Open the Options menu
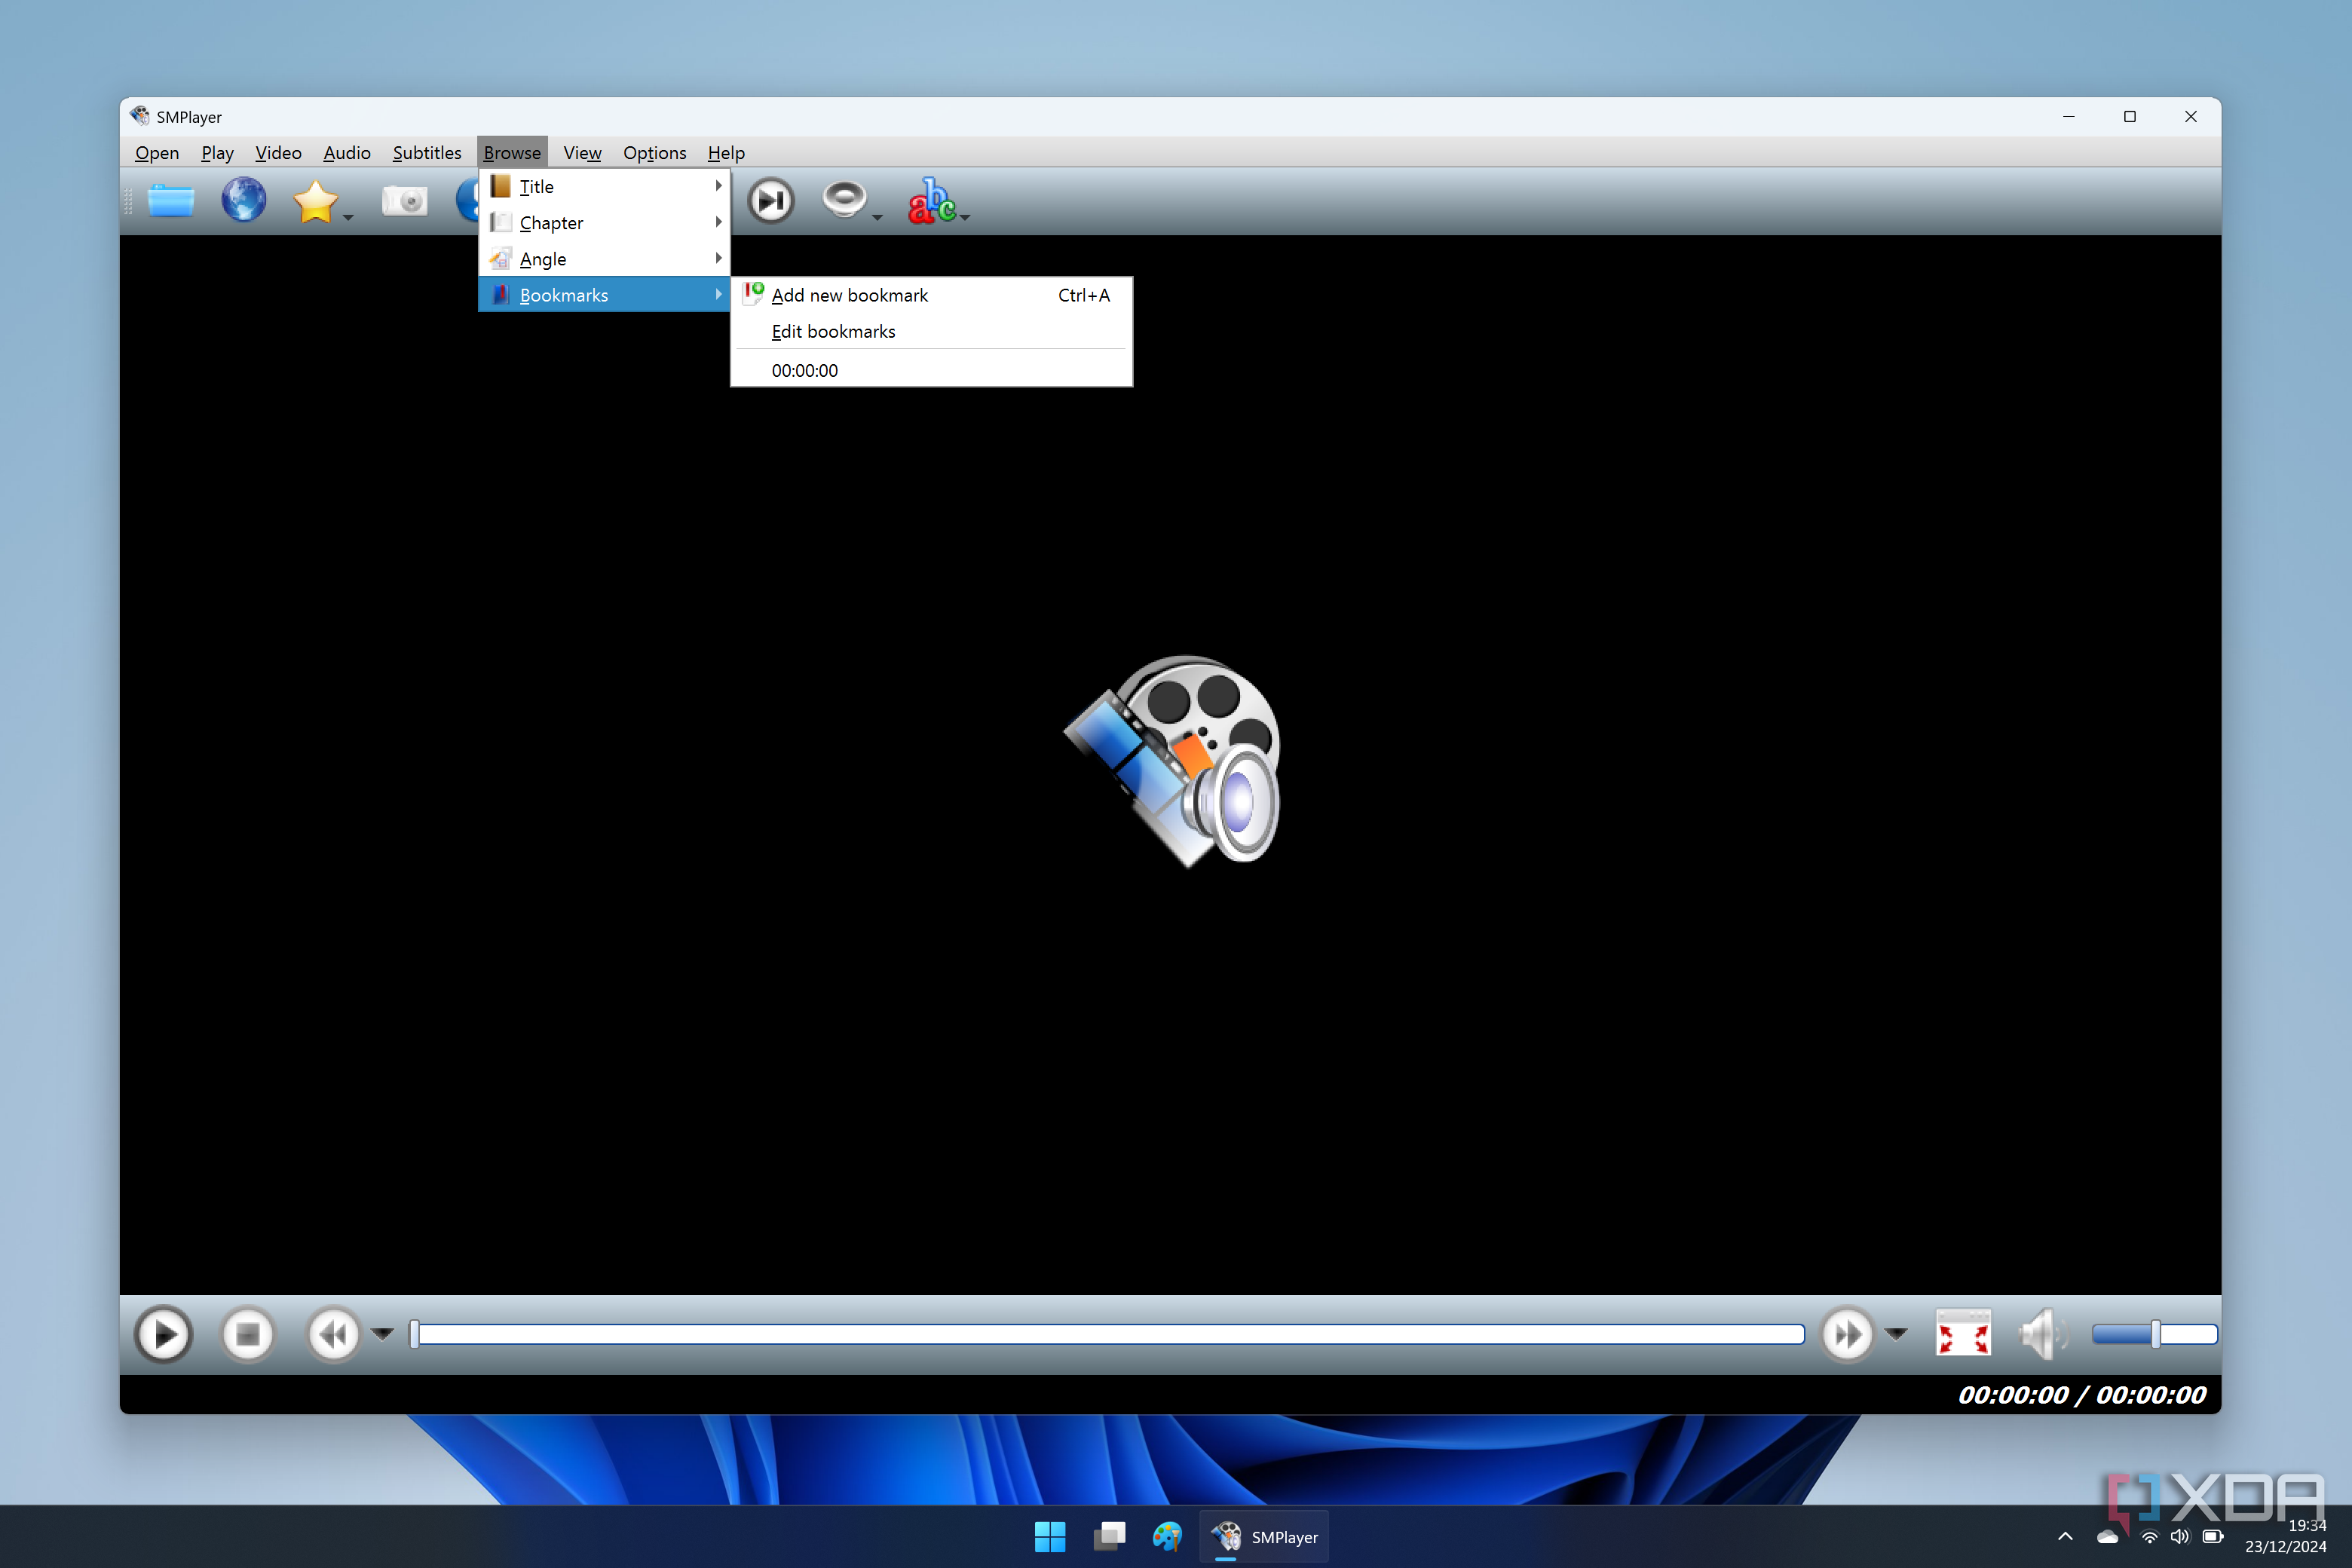Viewport: 2352px width, 1568px height. 654,153
